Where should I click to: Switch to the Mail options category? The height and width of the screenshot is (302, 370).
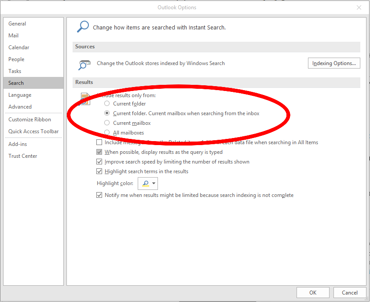(x=33, y=36)
